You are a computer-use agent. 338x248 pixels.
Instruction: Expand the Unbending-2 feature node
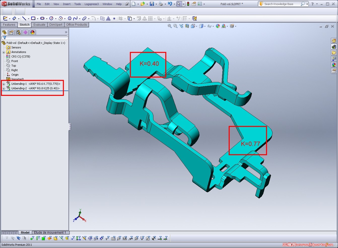(4, 89)
